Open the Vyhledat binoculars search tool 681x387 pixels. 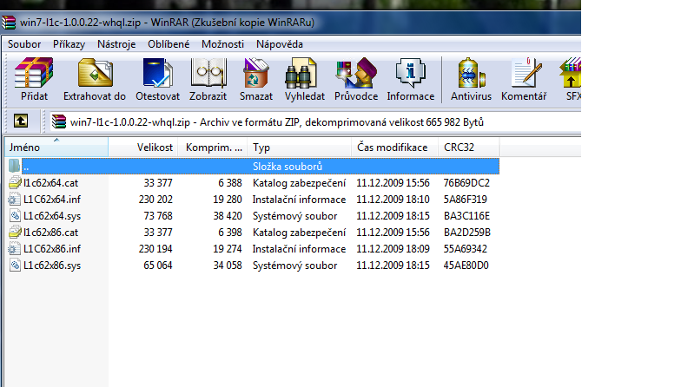pyautogui.click(x=301, y=73)
